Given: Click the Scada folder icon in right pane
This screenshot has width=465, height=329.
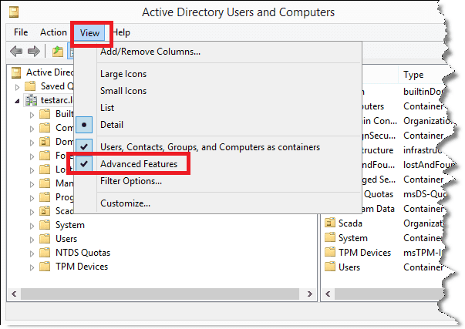Looking at the screenshot, I should coord(330,223).
